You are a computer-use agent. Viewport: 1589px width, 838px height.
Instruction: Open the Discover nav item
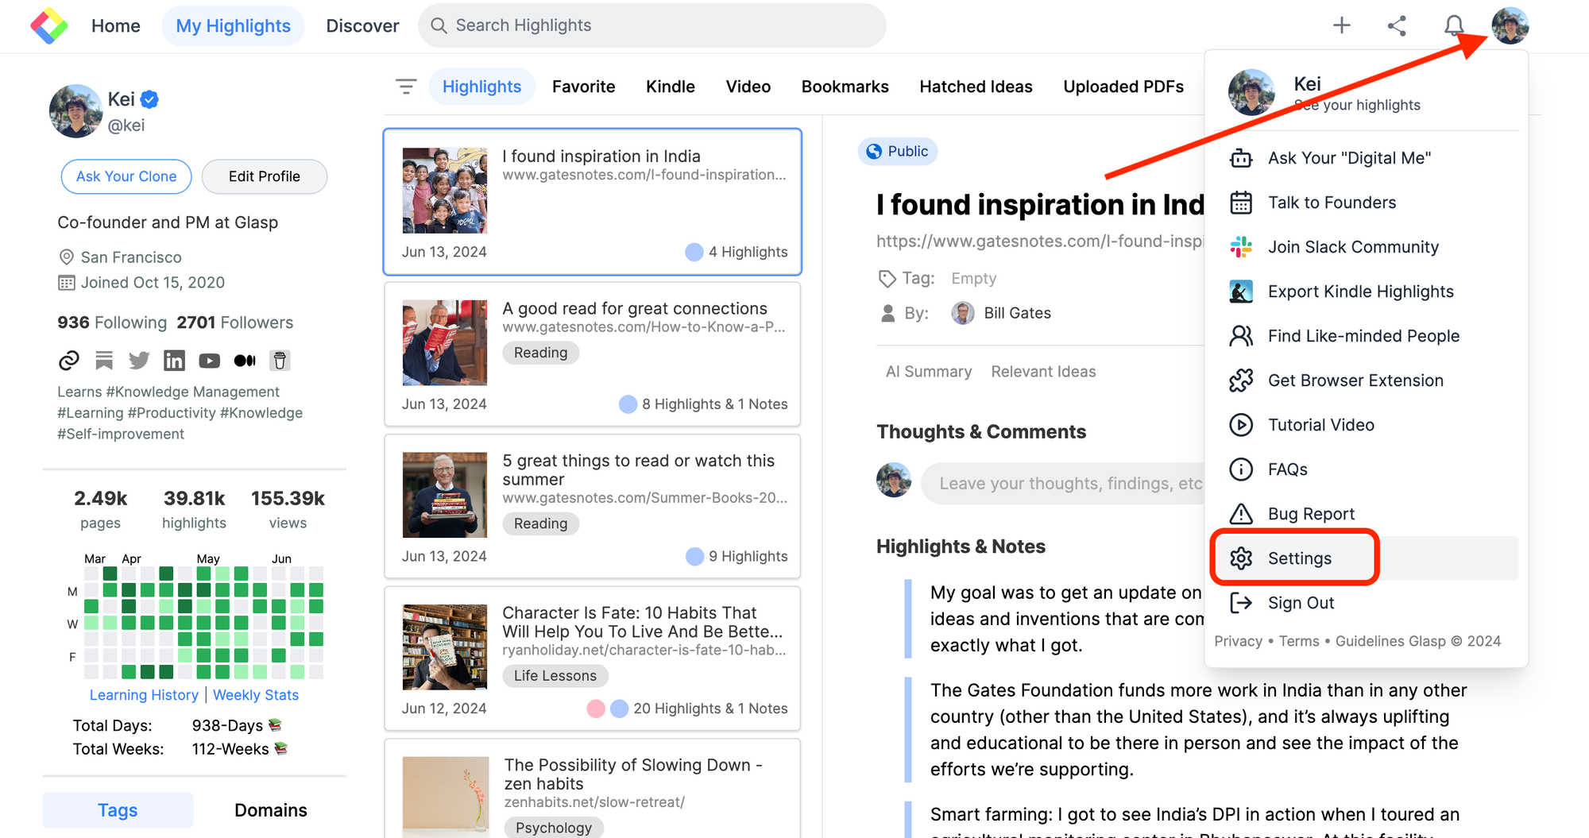point(362,25)
